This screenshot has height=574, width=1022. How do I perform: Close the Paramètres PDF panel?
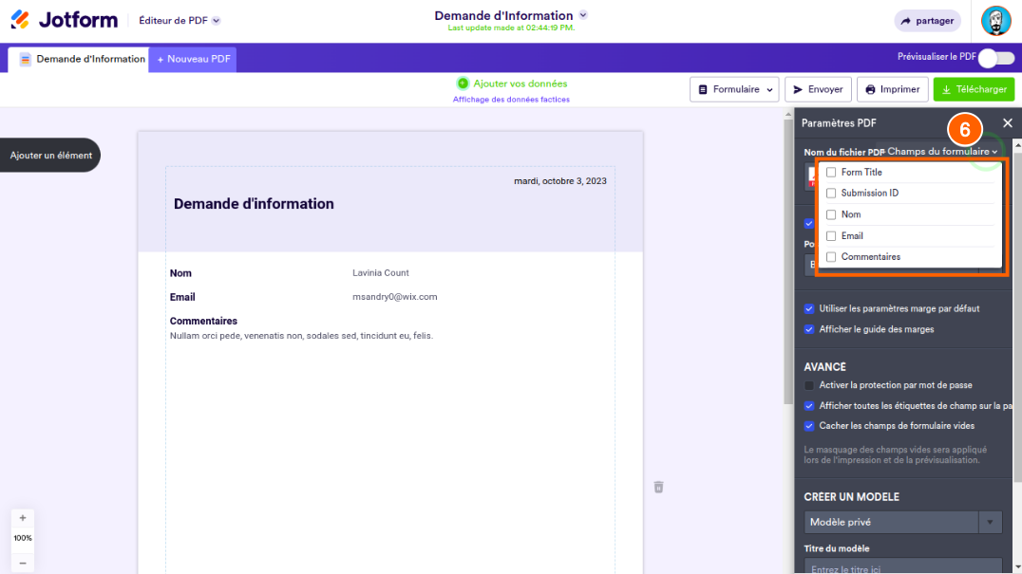point(1008,122)
